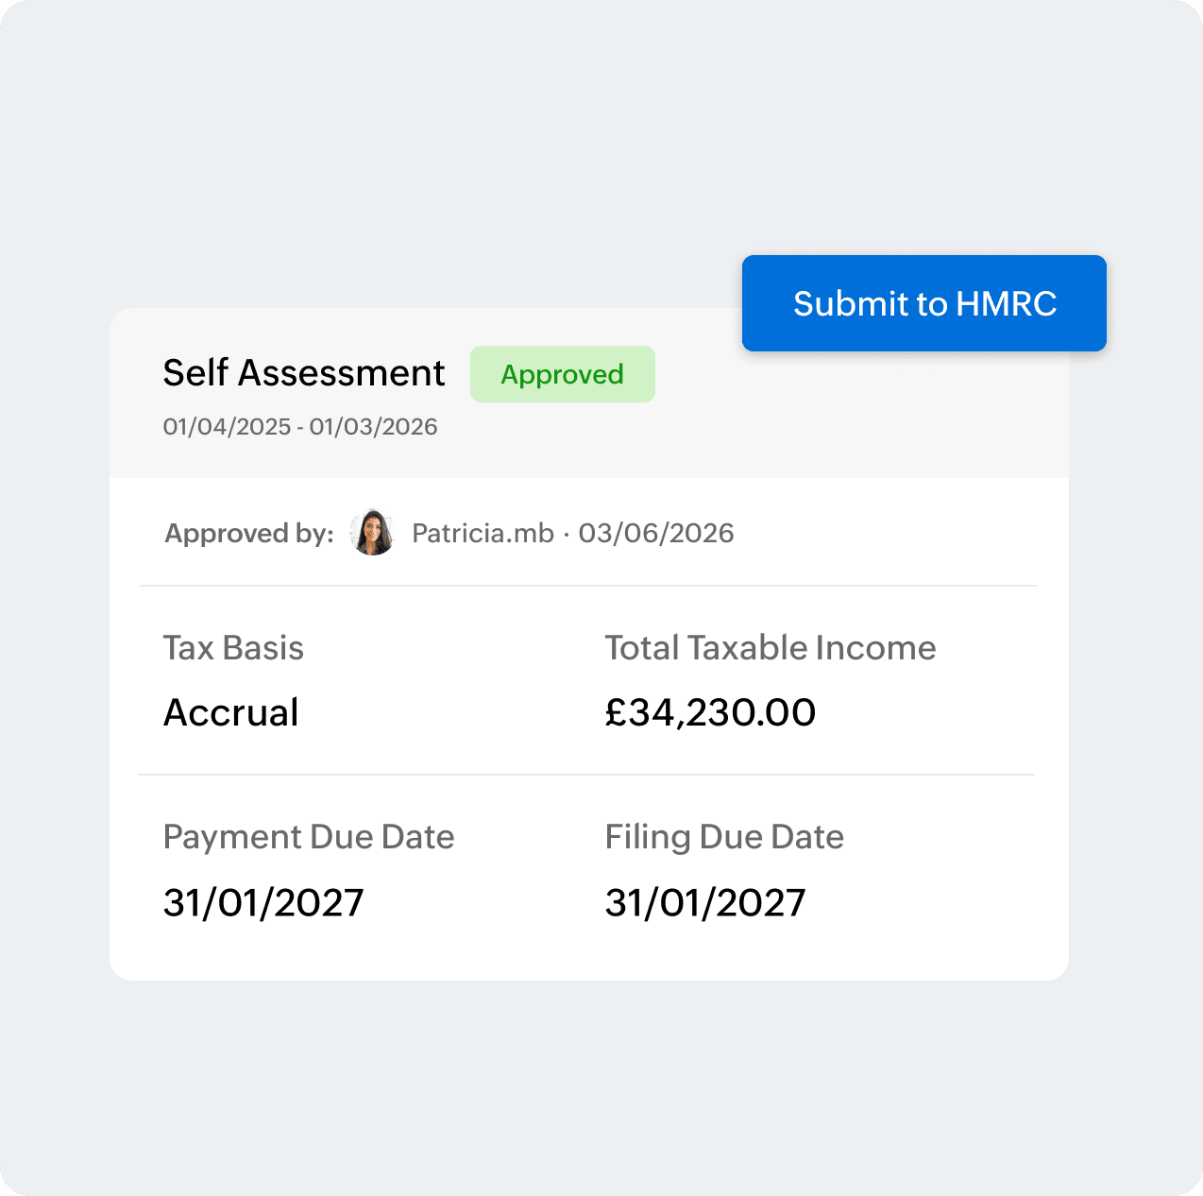Screen dimensions: 1203x1196
Task: Click the Tax Basis label
Action: coord(233,648)
